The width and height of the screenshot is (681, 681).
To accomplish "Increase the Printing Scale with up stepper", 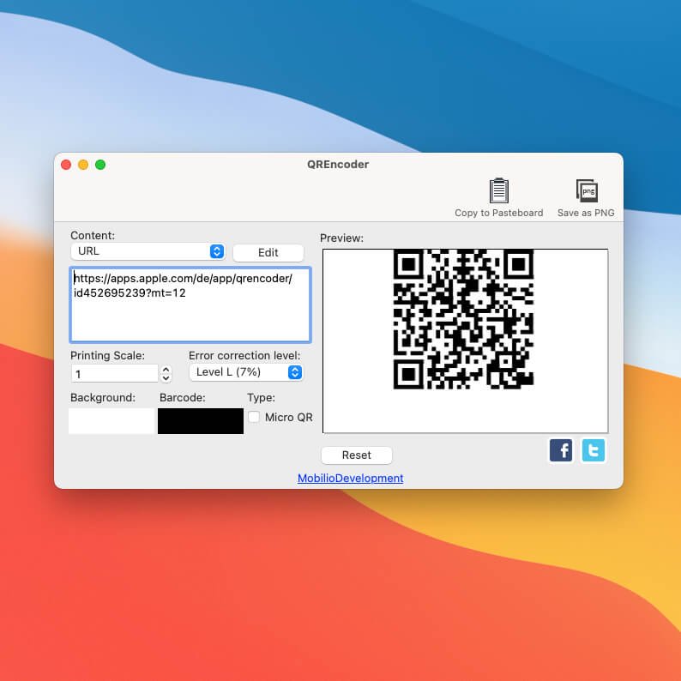I will click(166, 369).
